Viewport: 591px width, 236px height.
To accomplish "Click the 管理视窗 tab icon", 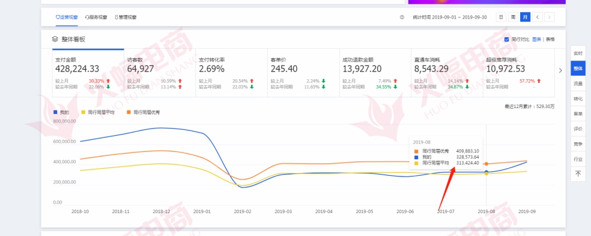I will click(117, 17).
